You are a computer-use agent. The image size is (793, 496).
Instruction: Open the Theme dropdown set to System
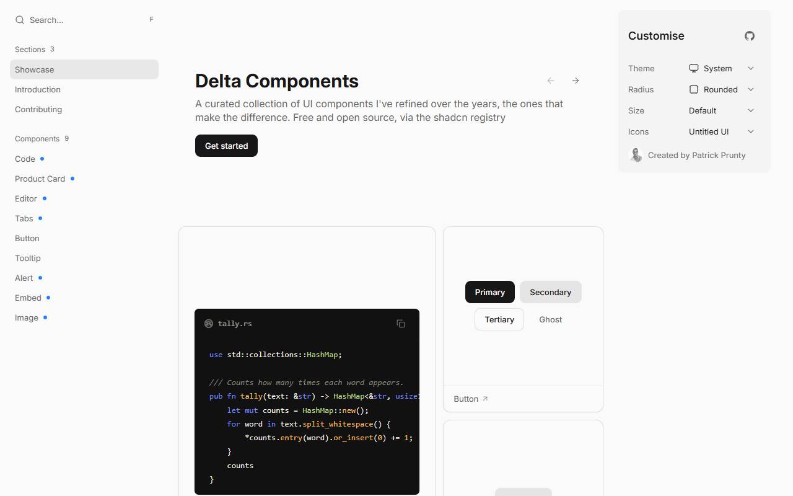tap(721, 68)
